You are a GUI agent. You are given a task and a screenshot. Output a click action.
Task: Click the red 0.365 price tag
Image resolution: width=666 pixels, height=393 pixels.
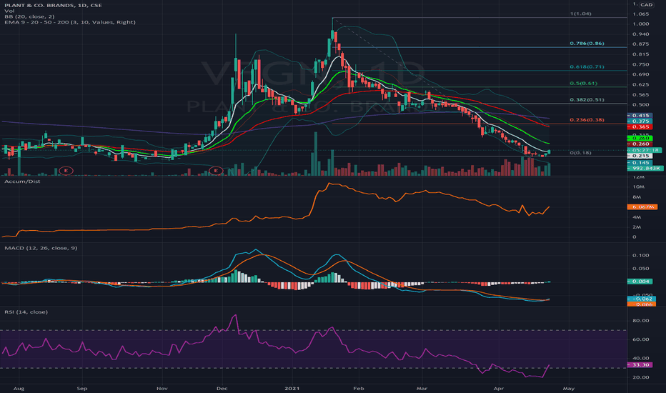[x=640, y=127]
